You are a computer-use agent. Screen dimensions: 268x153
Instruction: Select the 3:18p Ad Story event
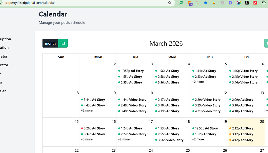coord(167,105)
